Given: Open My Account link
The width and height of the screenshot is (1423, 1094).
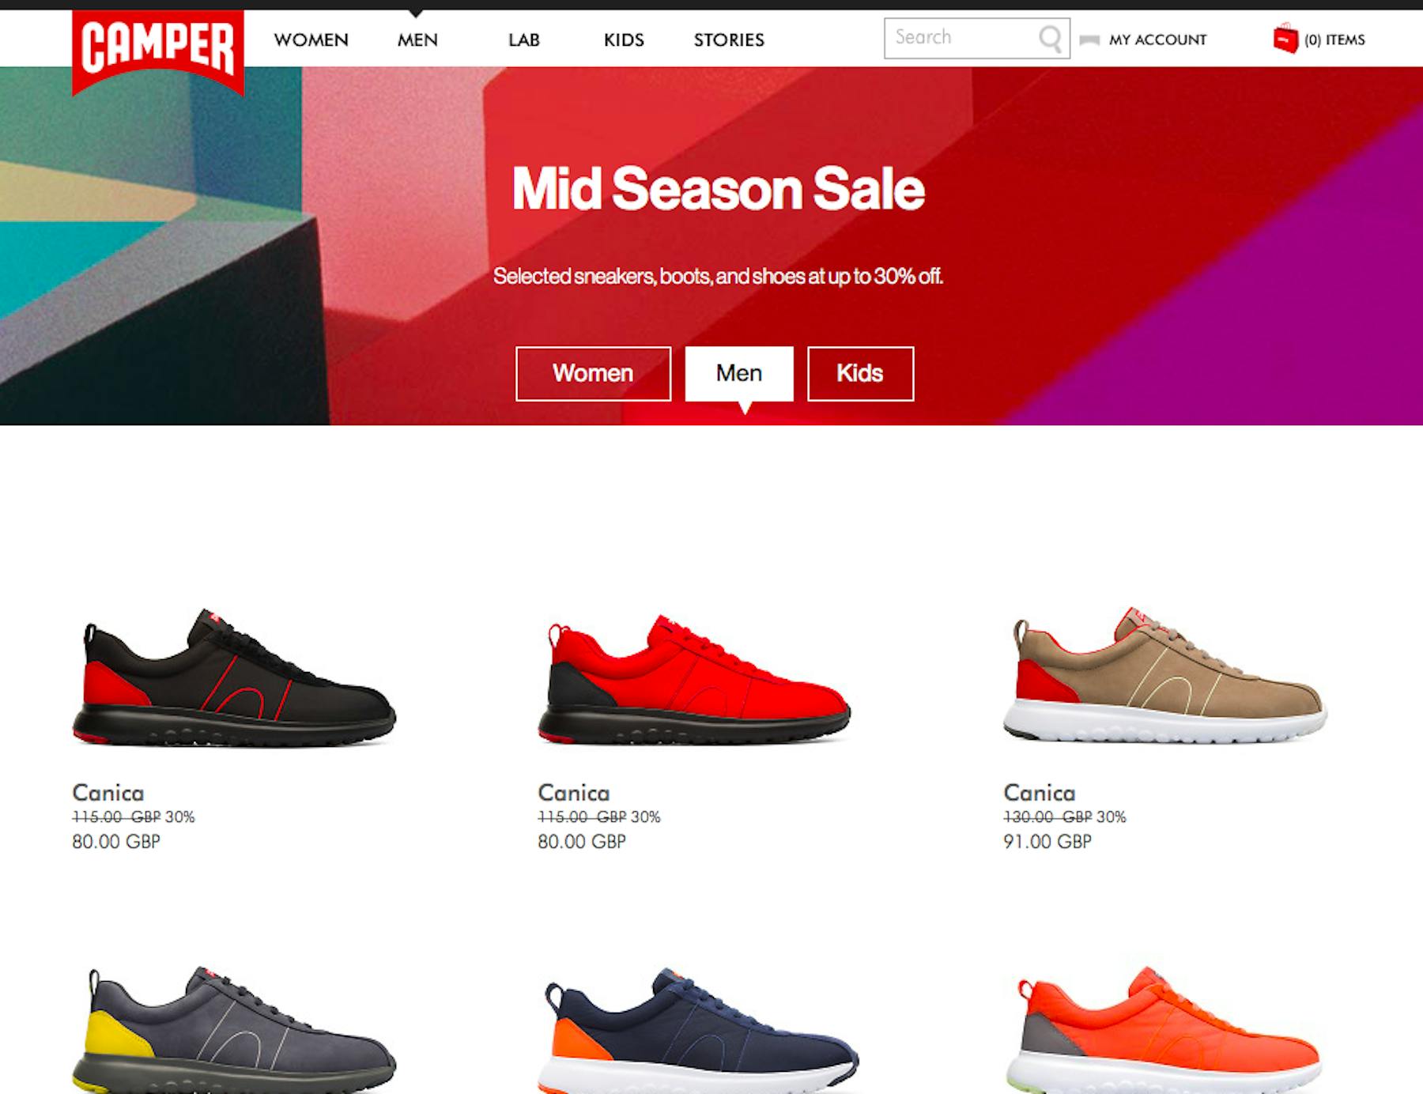Looking at the screenshot, I should (x=1157, y=40).
